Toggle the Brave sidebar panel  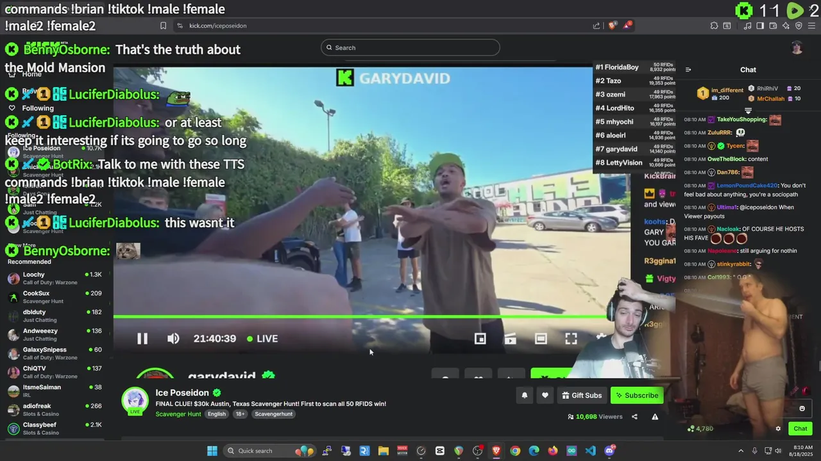tap(760, 26)
